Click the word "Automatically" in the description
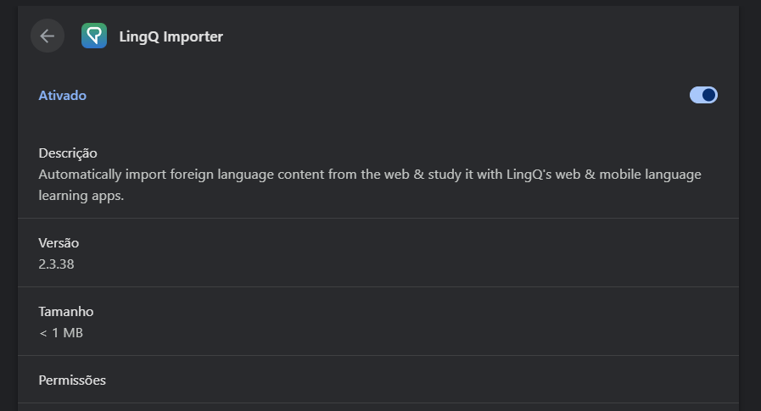This screenshot has width=761, height=411. coord(78,175)
